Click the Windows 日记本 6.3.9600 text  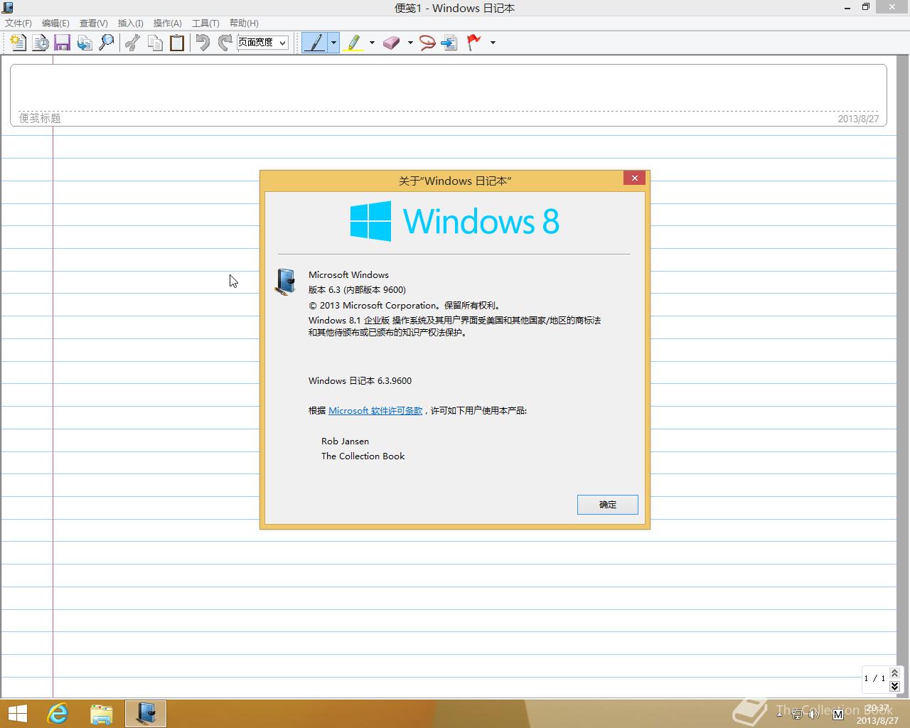pos(360,381)
